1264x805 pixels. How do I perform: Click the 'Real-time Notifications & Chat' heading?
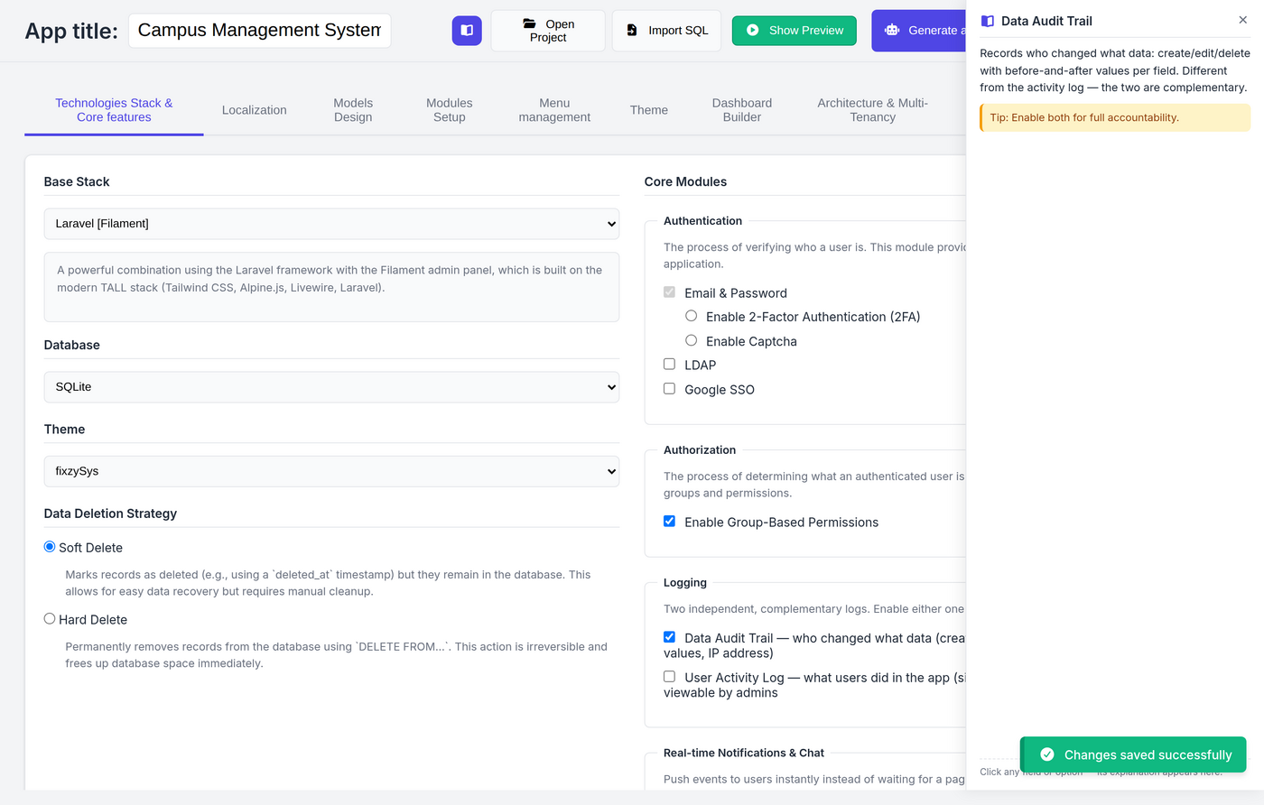(x=744, y=753)
